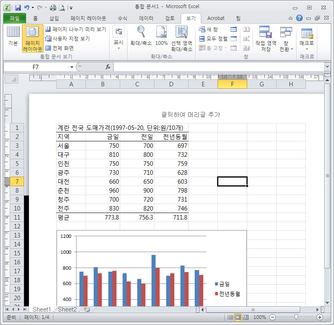The height and width of the screenshot is (325, 334).
Task: Click Reset Window Position icon
Action: 246,48
